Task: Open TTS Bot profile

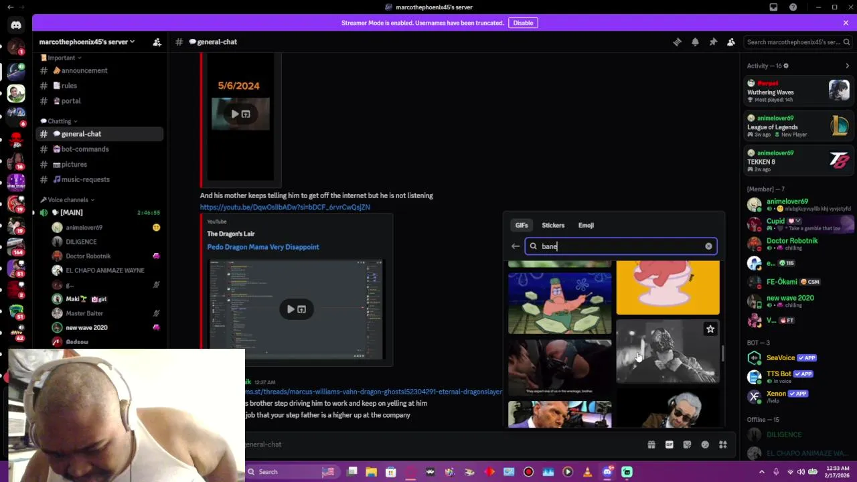Action: (x=799, y=377)
